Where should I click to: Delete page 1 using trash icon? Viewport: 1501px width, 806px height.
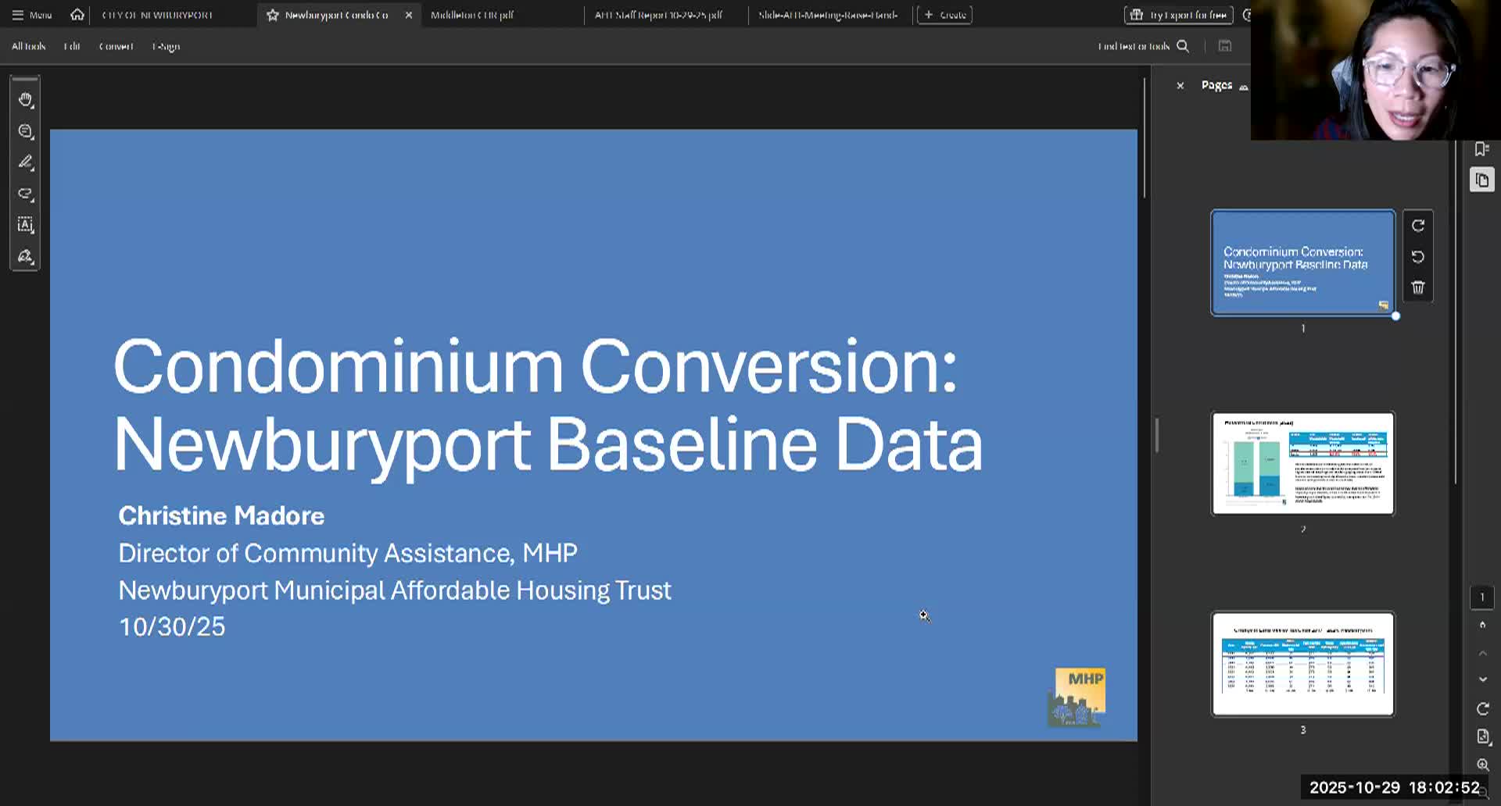(1417, 287)
